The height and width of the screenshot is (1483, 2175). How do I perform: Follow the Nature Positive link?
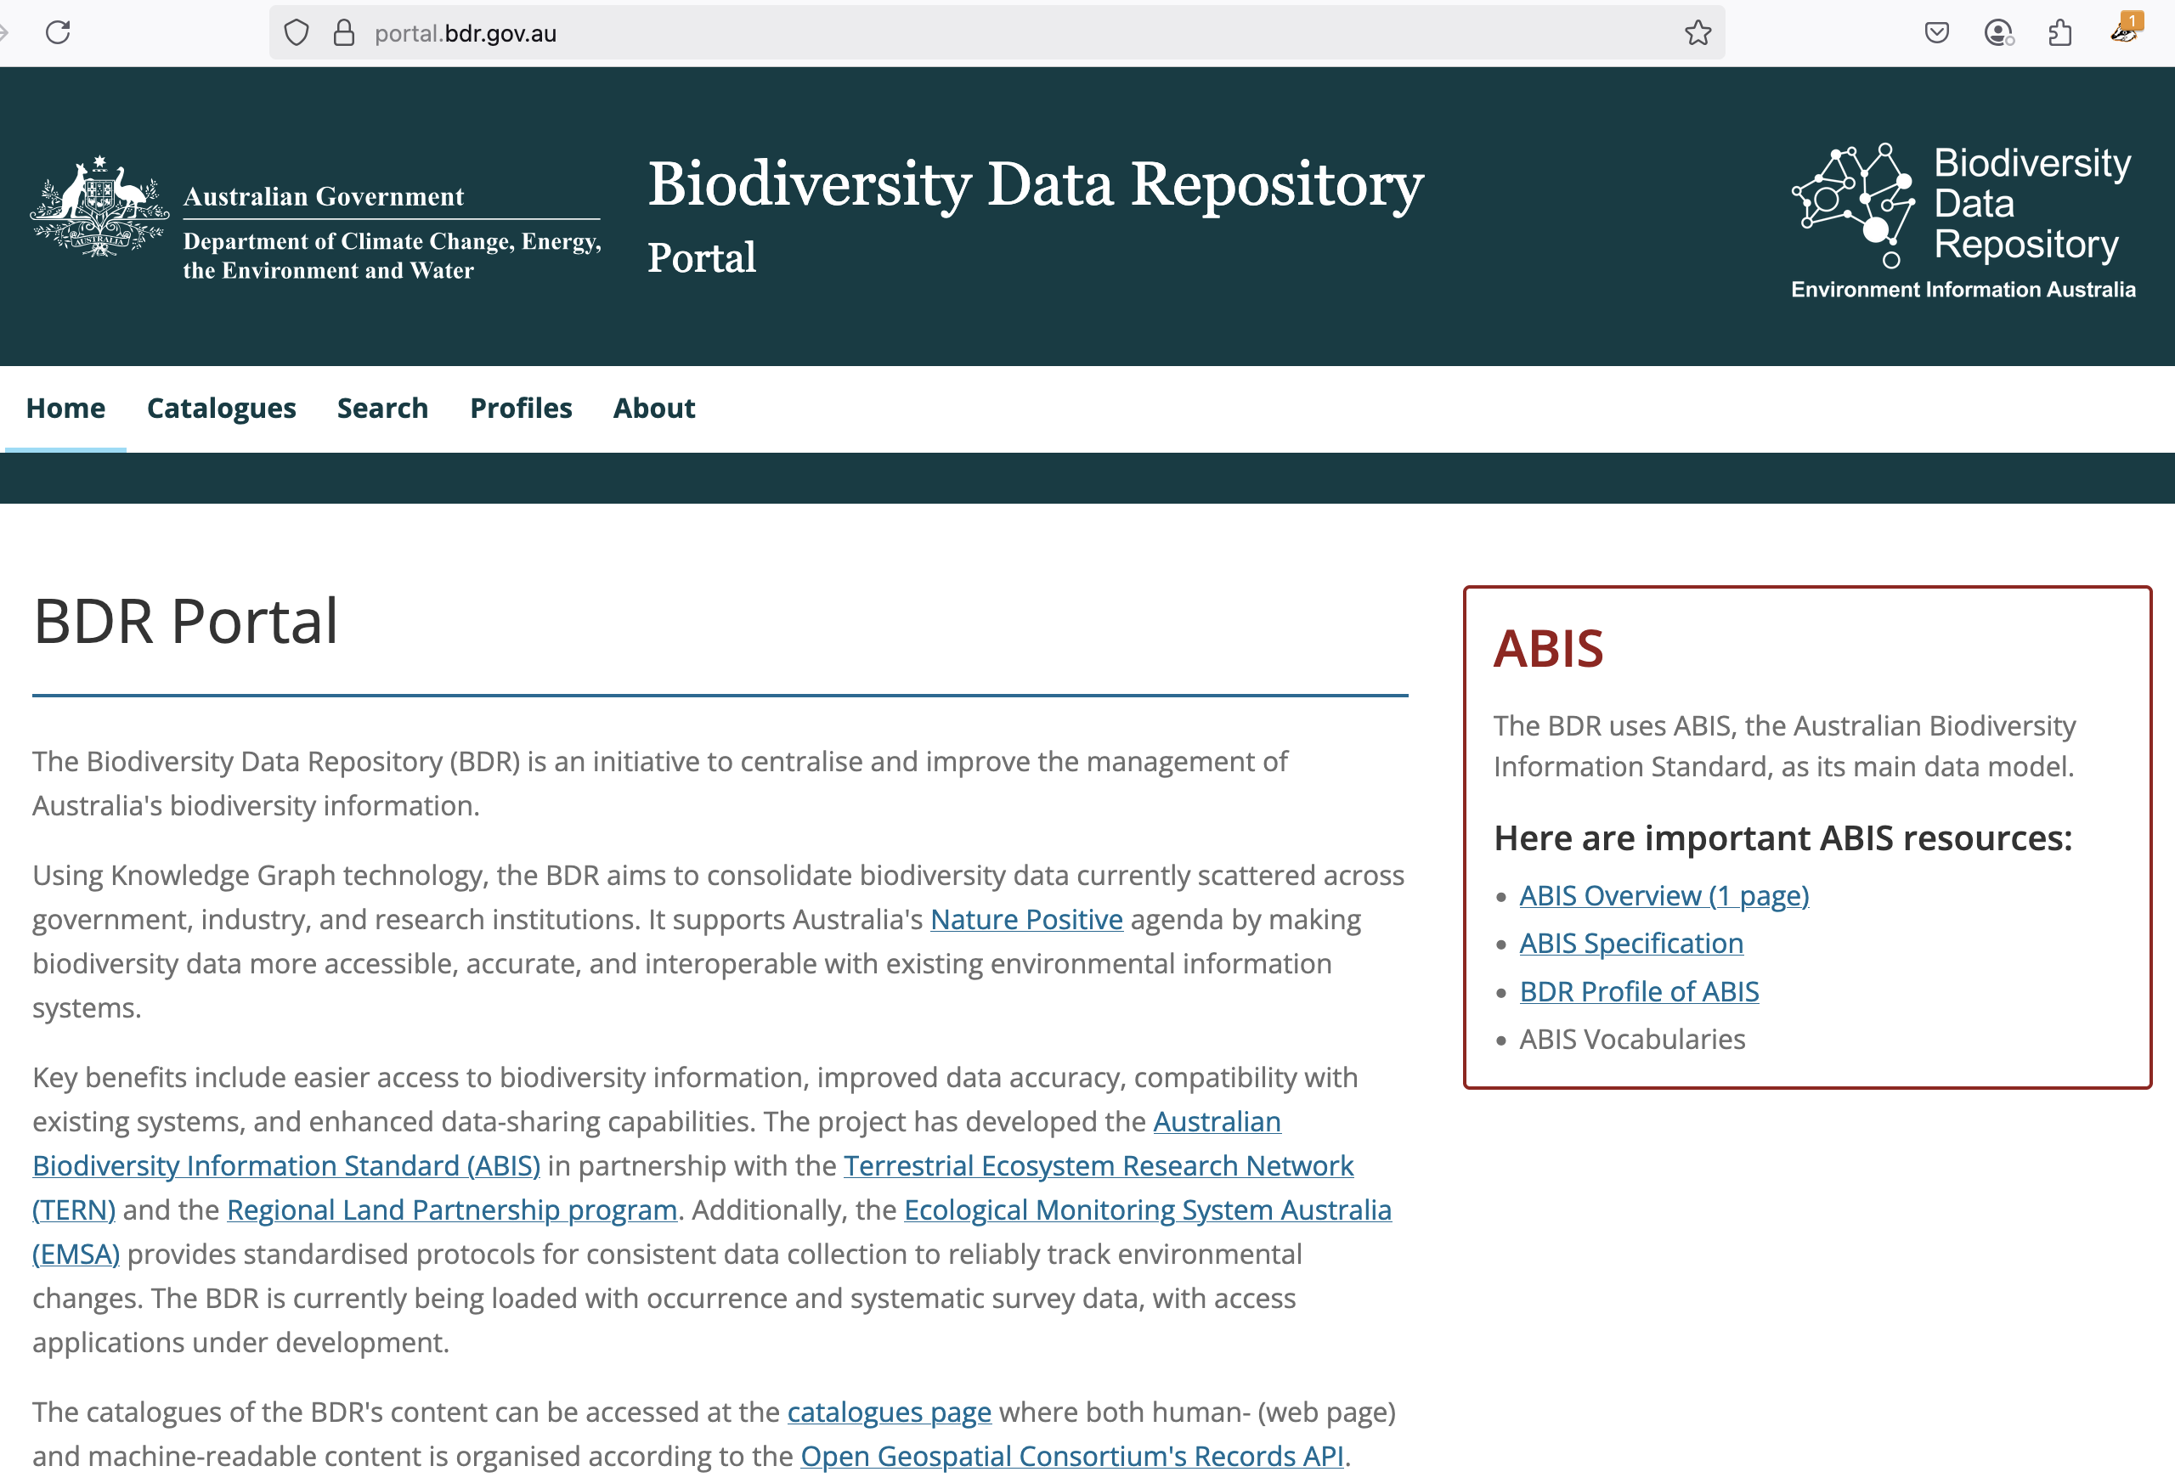click(x=1025, y=919)
